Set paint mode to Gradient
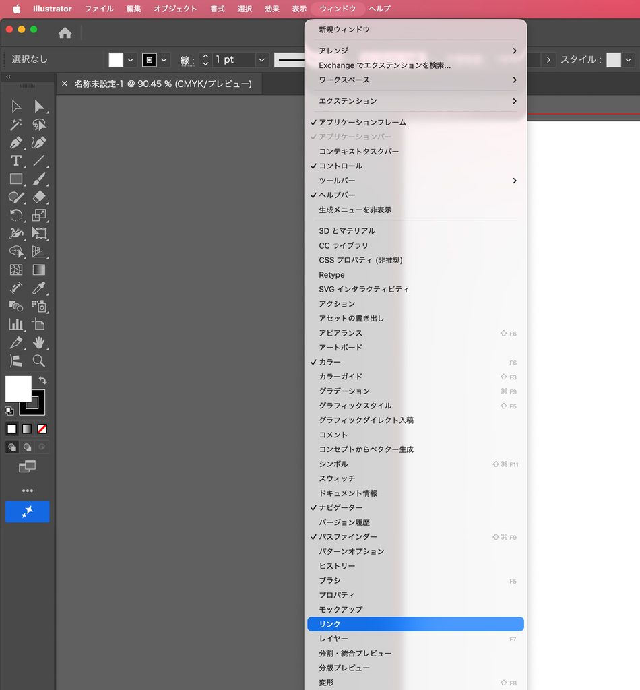 pos(27,429)
